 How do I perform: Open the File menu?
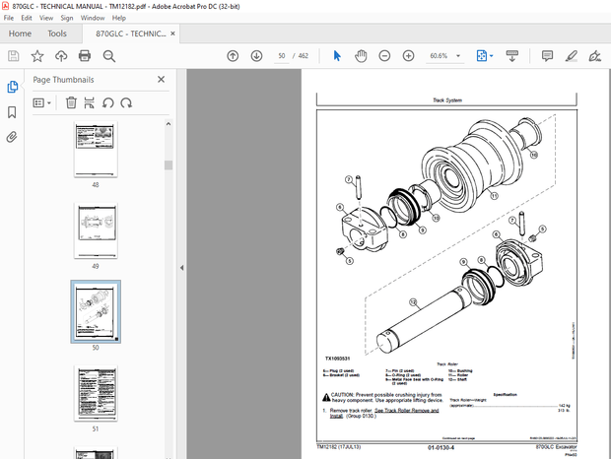pos(9,18)
